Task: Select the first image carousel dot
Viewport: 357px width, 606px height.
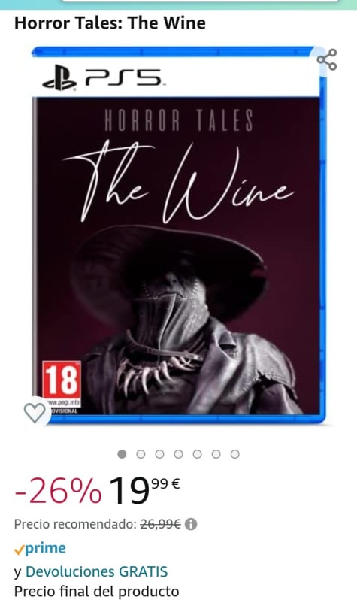Action: point(122,454)
